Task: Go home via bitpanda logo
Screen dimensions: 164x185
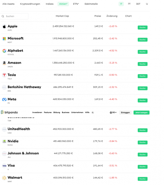Action: pyautogui.click(x=9, y=112)
